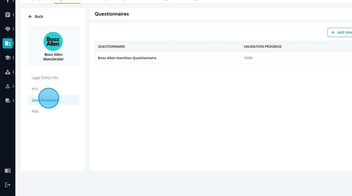The image size is (352, 196).
Task: Expand the dots beside clipboard icon
Action: click(13, 15)
